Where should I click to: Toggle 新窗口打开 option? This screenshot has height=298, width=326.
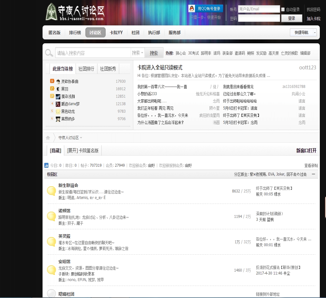(306, 150)
